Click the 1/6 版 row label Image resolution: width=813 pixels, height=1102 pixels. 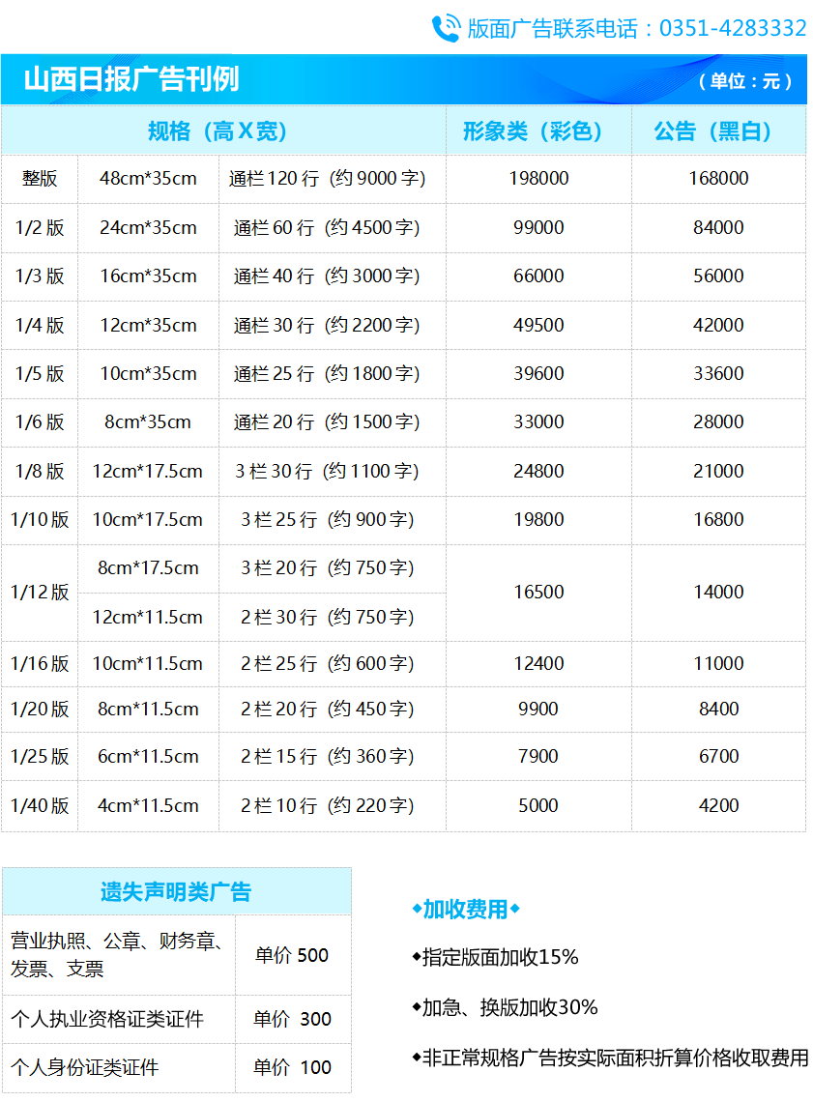point(40,422)
